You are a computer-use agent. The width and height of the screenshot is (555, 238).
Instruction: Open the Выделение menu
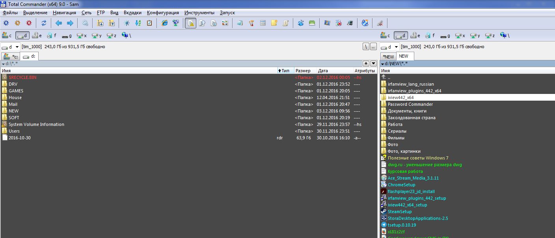pyautogui.click(x=35, y=13)
